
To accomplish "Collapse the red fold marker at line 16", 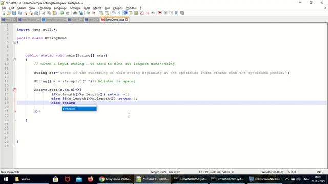I will coord(15,90).
